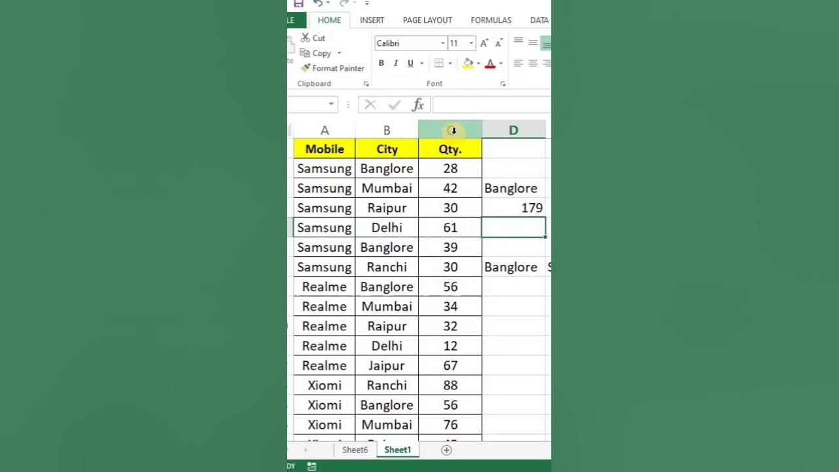Viewport: 839px width, 472px height.
Task: Select column D by its header
Action: click(513, 130)
